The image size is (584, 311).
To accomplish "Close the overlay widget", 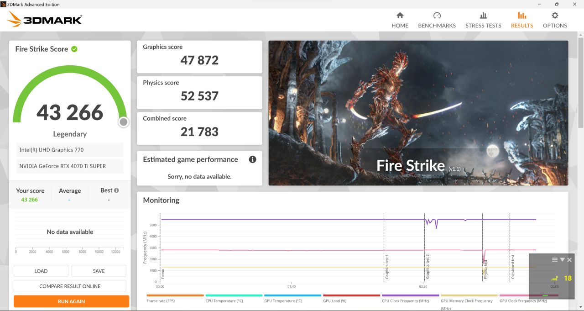I will [569, 259].
